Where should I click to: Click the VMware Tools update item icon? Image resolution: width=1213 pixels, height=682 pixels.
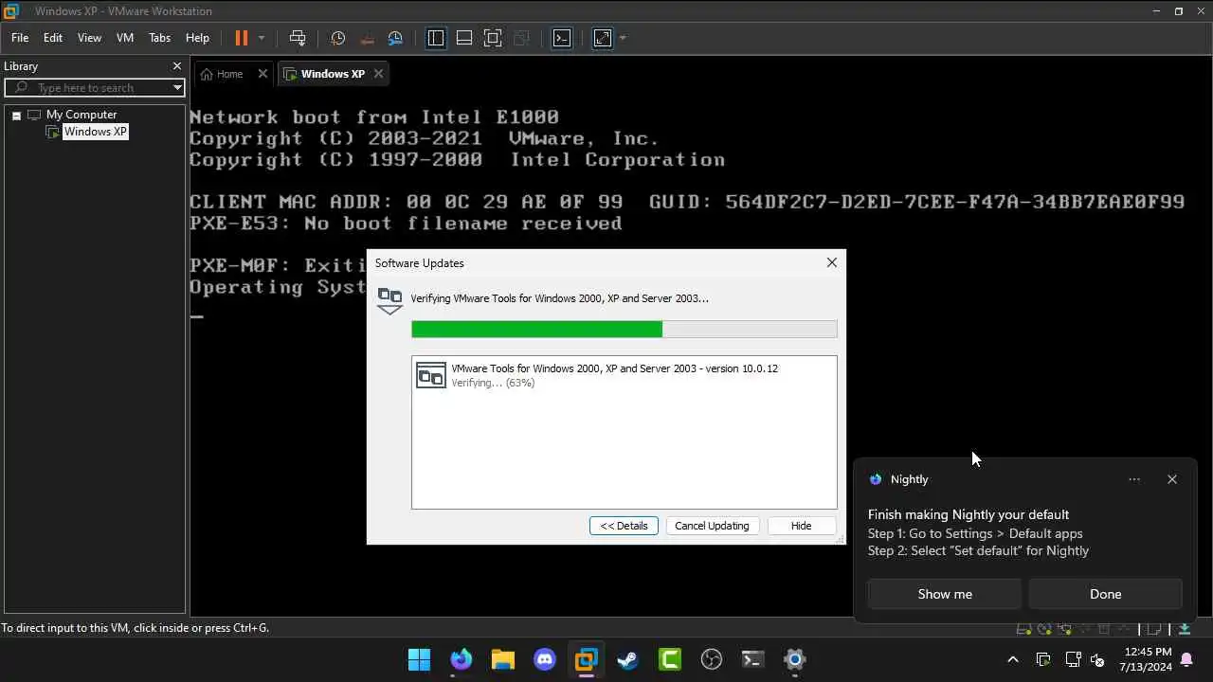[x=431, y=375]
